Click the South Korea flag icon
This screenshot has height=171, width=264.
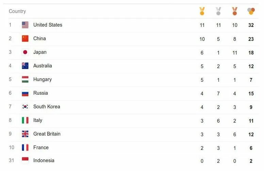pyautogui.click(x=25, y=107)
